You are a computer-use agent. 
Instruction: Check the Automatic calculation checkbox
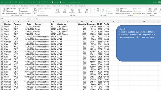53,2
